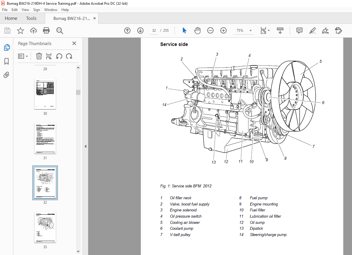Select page 31 thumbnail

[x=45, y=138]
